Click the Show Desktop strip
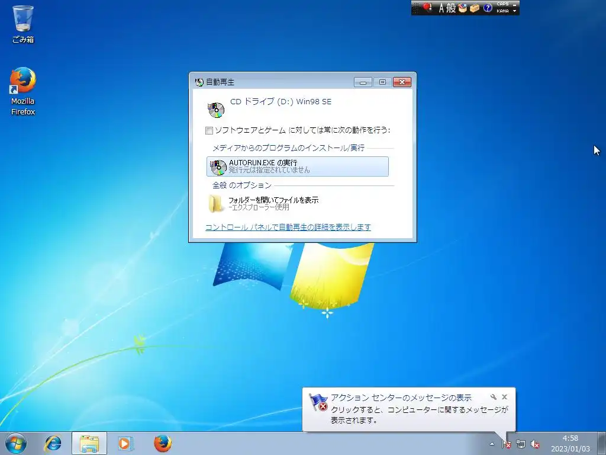606x455 pixels. 602,443
